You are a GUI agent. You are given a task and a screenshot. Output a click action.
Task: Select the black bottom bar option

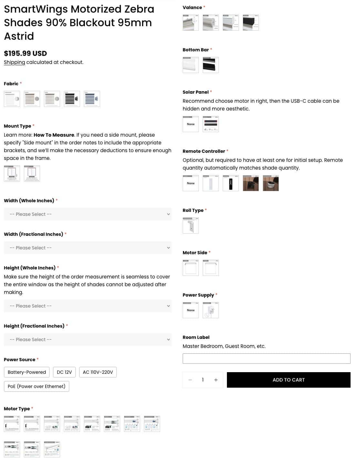pos(210,65)
